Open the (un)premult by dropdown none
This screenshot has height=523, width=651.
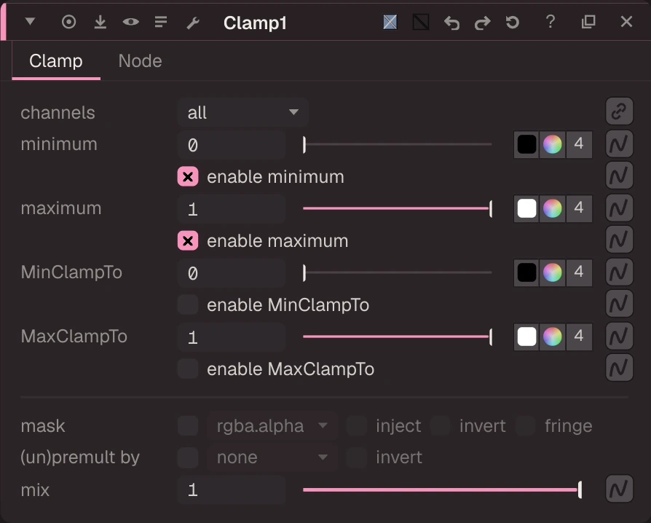[272, 457]
